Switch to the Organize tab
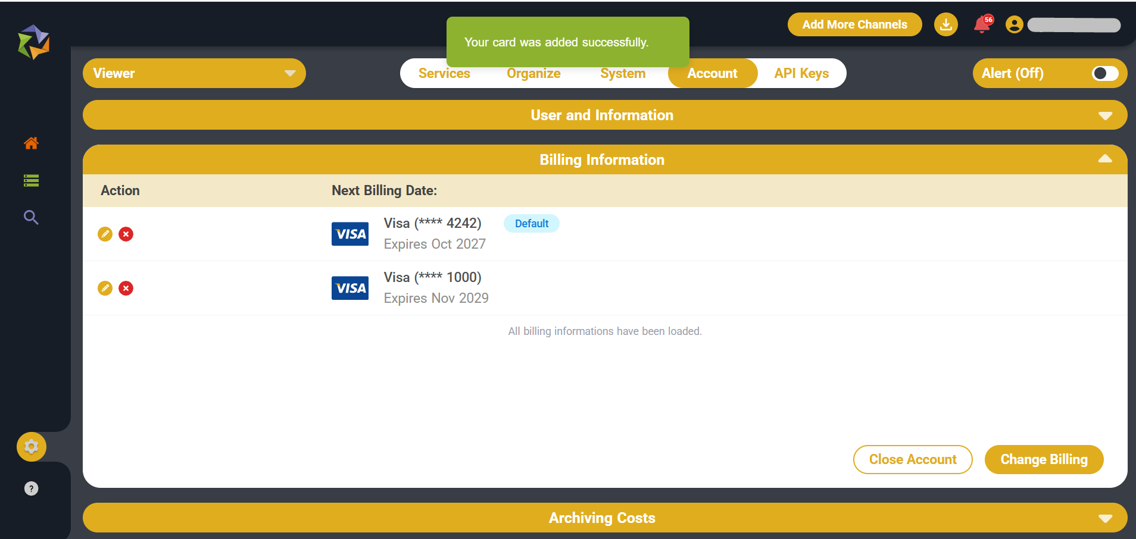Viewport: 1136px width, 539px height. (x=533, y=73)
